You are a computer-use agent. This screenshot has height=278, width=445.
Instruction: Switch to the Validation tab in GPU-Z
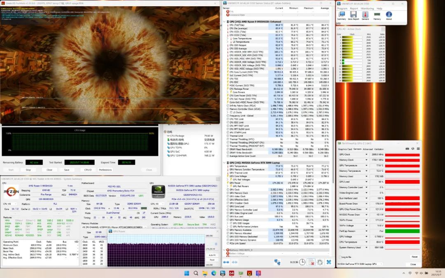379,149
